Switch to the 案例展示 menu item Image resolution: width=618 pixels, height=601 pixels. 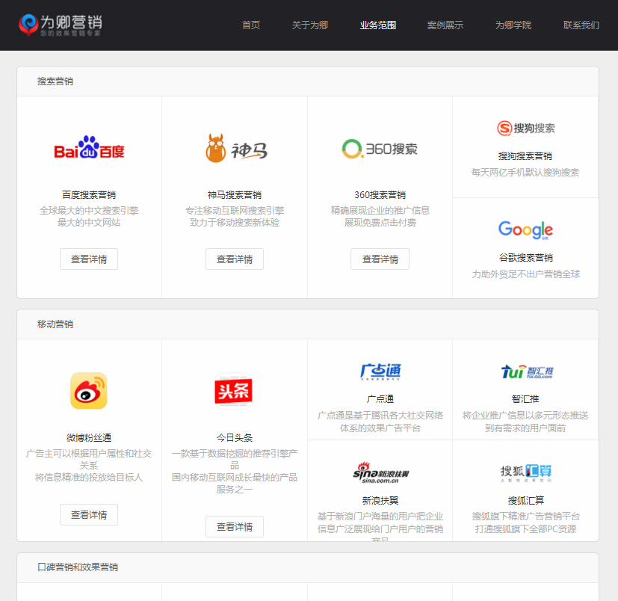point(445,25)
